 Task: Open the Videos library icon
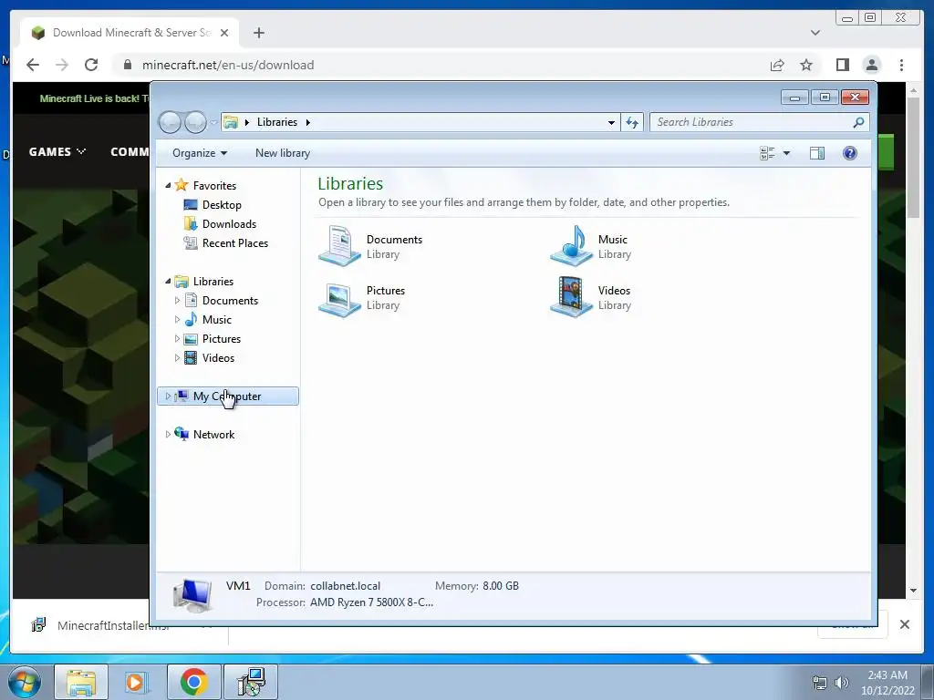[571, 297]
